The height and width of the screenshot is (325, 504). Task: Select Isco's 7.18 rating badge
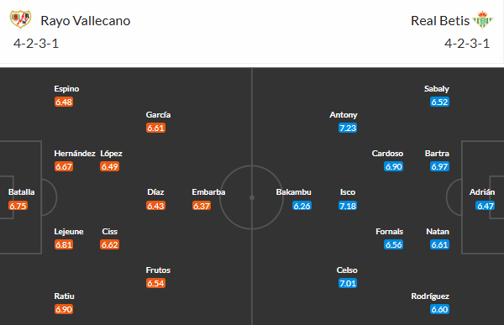click(348, 206)
